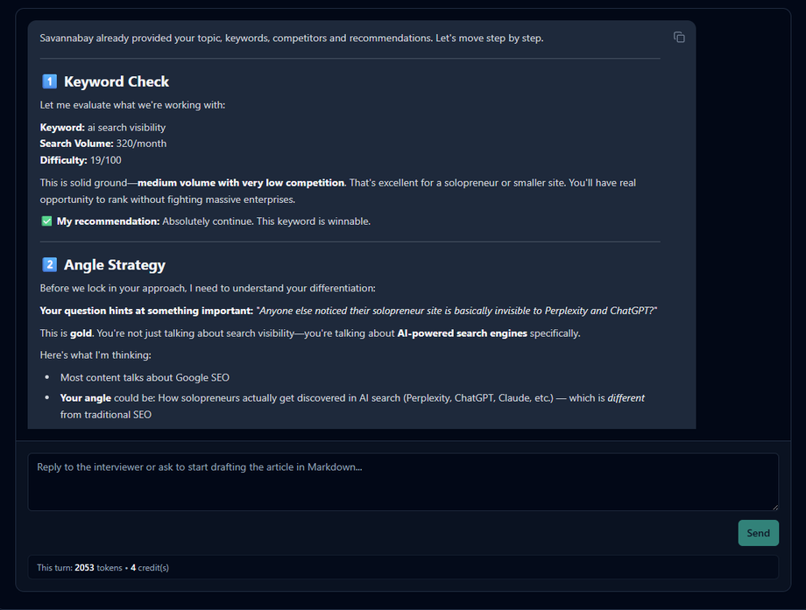This screenshot has height=610, width=806.
Task: Copy the interviewer message with the copy icon
Action: click(679, 37)
